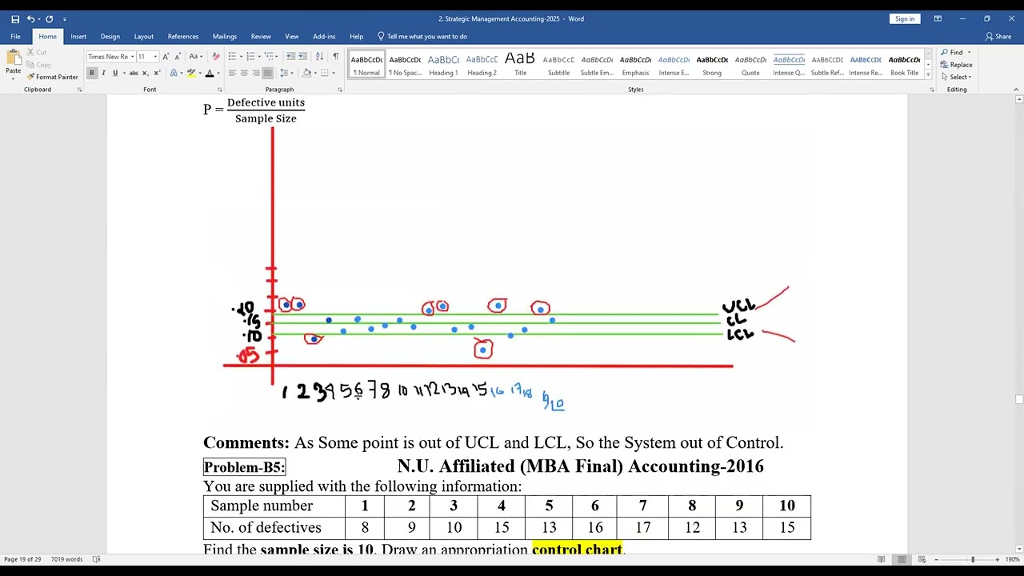Toggle Subscript formatting
The height and width of the screenshot is (576, 1024).
click(x=146, y=73)
